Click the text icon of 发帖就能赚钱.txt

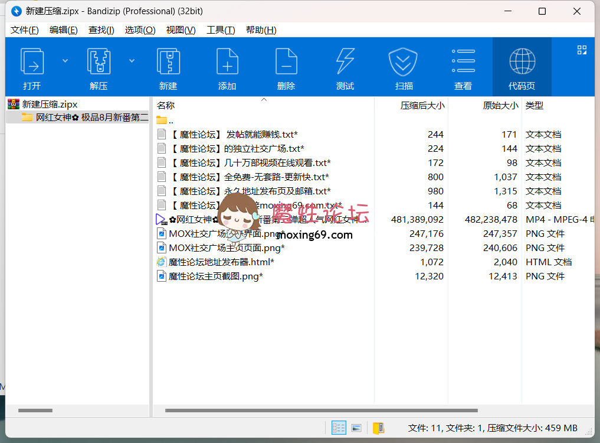click(162, 135)
